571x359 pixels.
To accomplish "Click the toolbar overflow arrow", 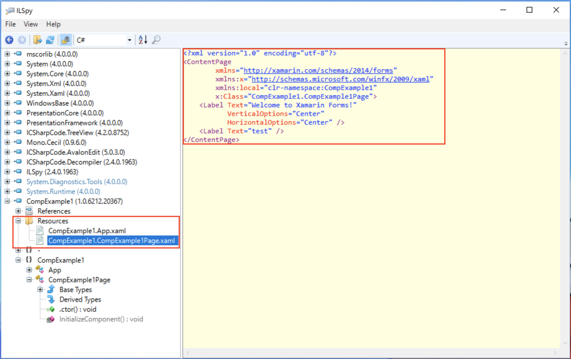I will pos(566,43).
